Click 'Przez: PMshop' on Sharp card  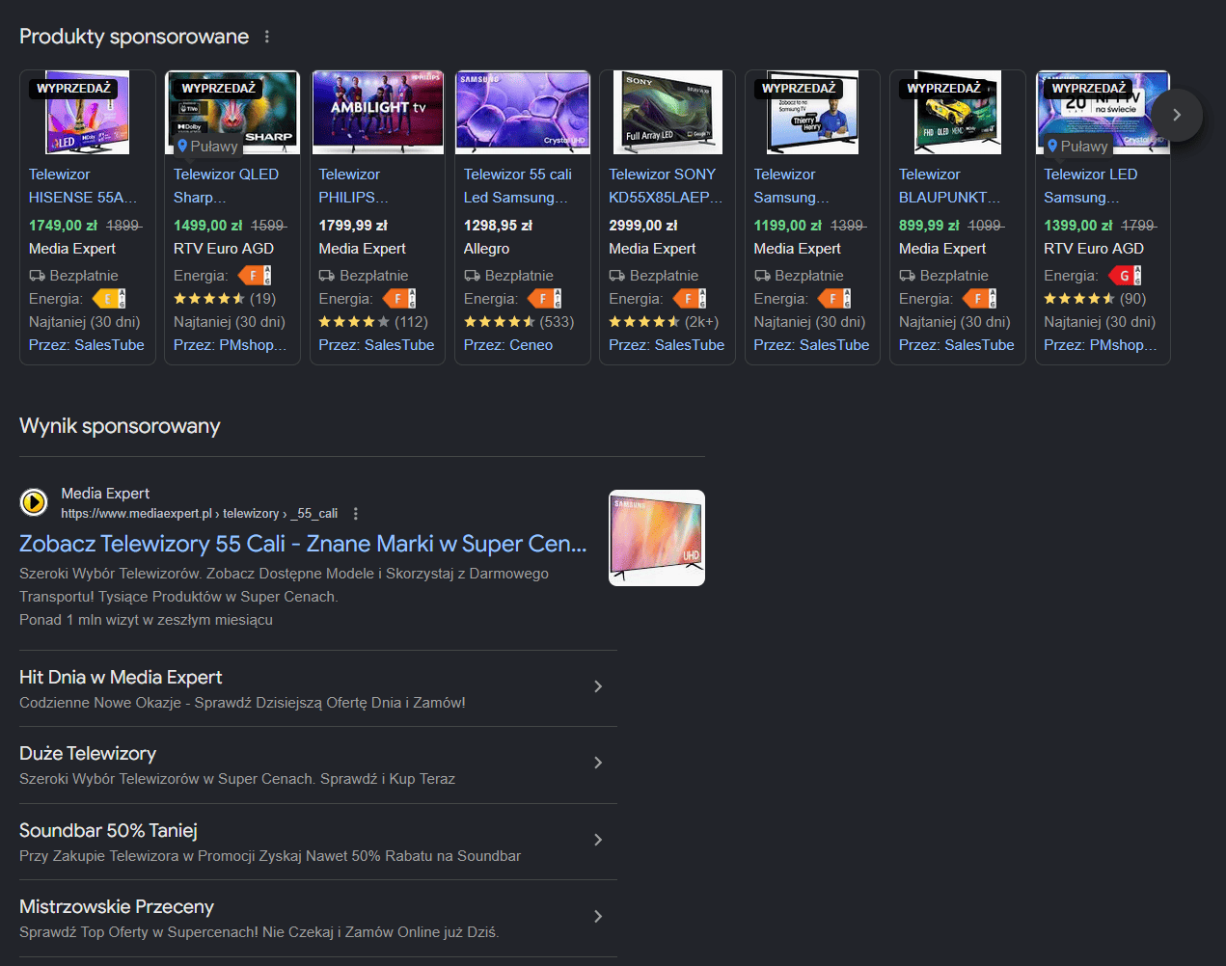click(x=230, y=345)
